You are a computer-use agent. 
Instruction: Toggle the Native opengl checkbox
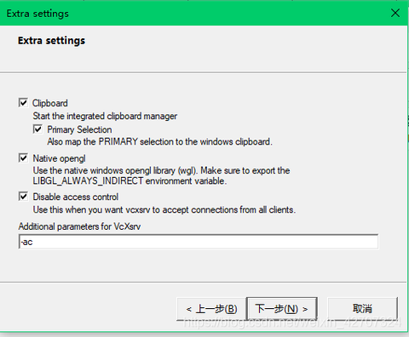[x=23, y=157]
